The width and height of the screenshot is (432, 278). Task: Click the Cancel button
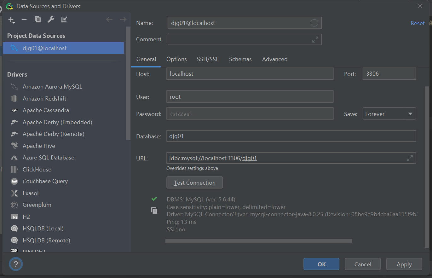[x=363, y=264]
